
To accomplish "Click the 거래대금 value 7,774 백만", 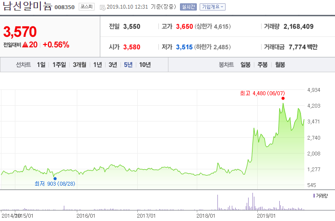I will (303, 47).
